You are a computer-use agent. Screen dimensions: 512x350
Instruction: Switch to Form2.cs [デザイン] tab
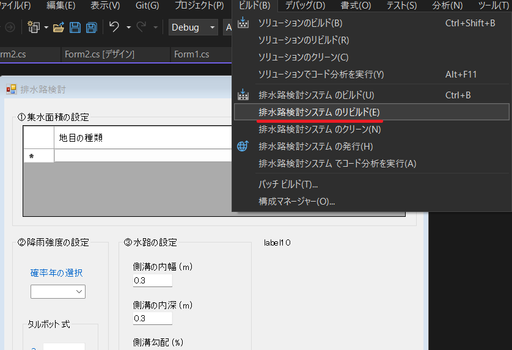(99, 54)
